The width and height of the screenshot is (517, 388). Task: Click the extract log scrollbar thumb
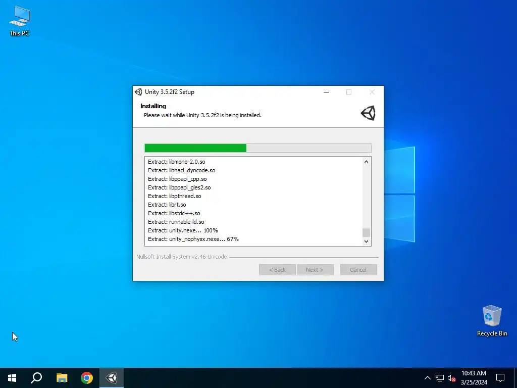click(366, 232)
